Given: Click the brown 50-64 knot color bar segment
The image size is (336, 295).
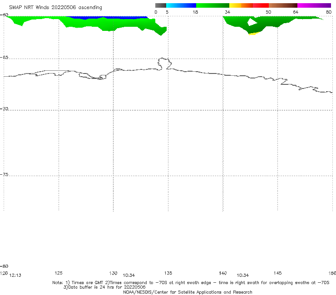Looking at the screenshot, I should tap(283, 5).
